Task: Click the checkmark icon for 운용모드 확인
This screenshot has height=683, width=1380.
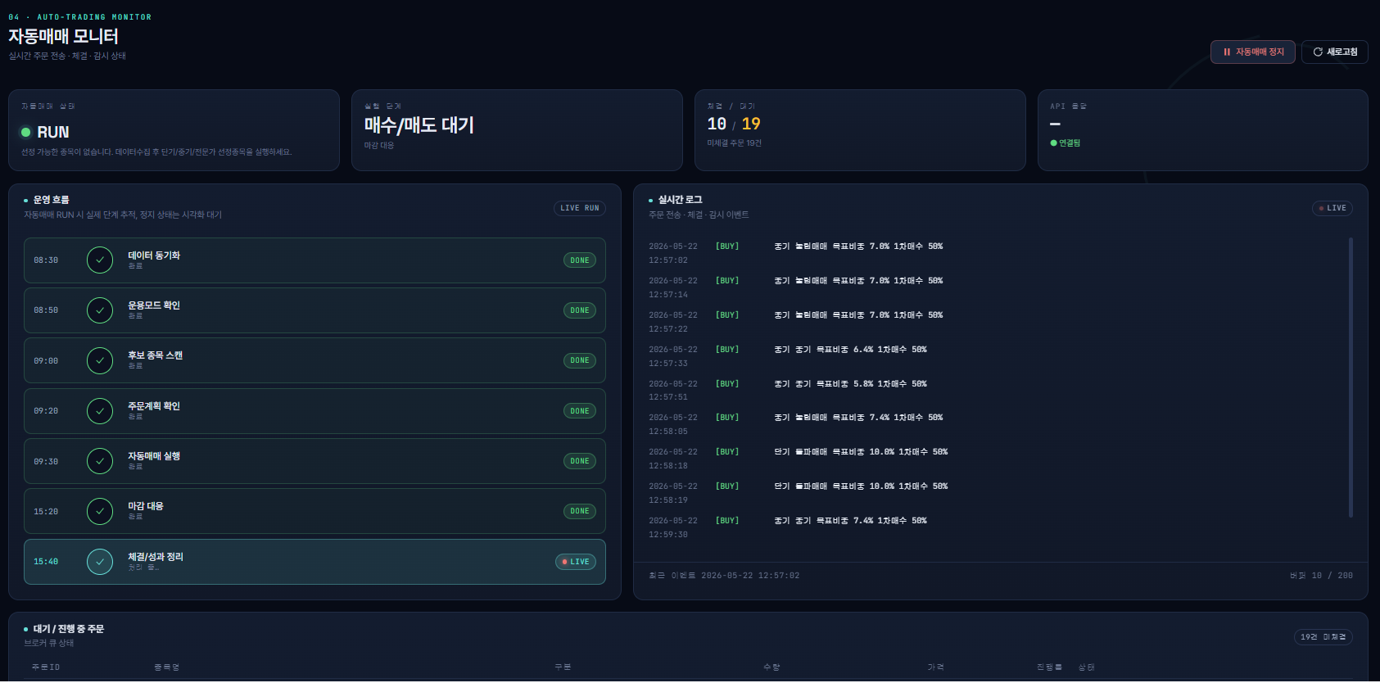Action: click(100, 310)
